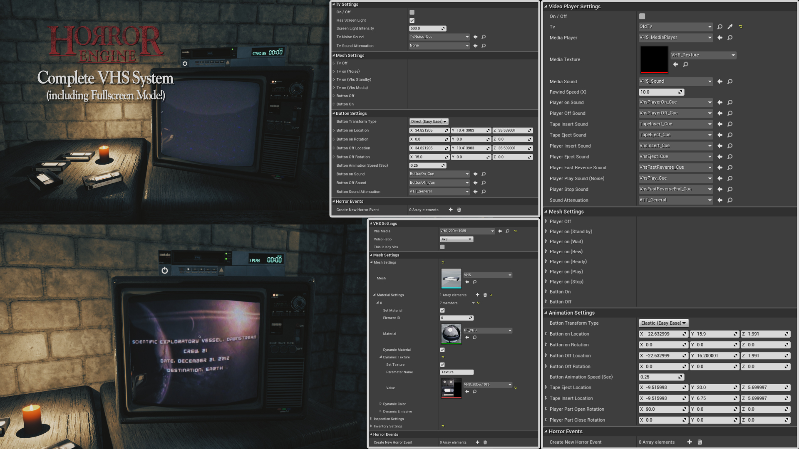
Task: Enable the Video Player On / Off checkbox
Action: (642, 16)
